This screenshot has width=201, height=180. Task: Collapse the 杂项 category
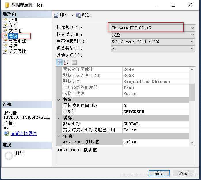[59, 136]
